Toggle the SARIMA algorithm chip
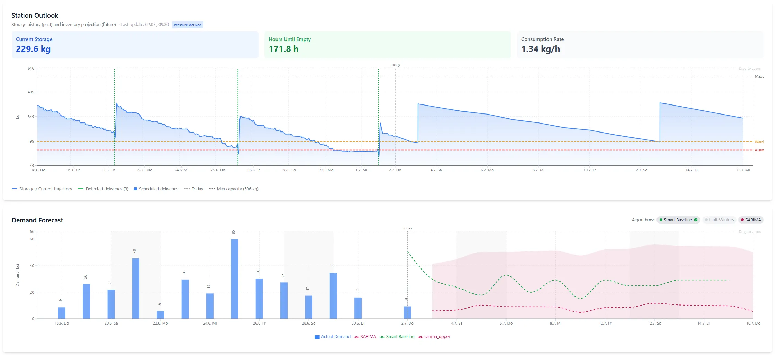Image resolution: width=779 pixels, height=355 pixels. 751,220
